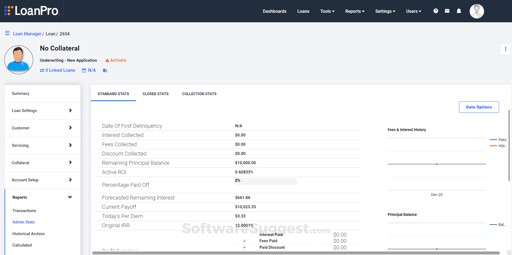Open the help icon in the top bar
Image resolution: width=512 pixels, height=255 pixels.
(436, 11)
